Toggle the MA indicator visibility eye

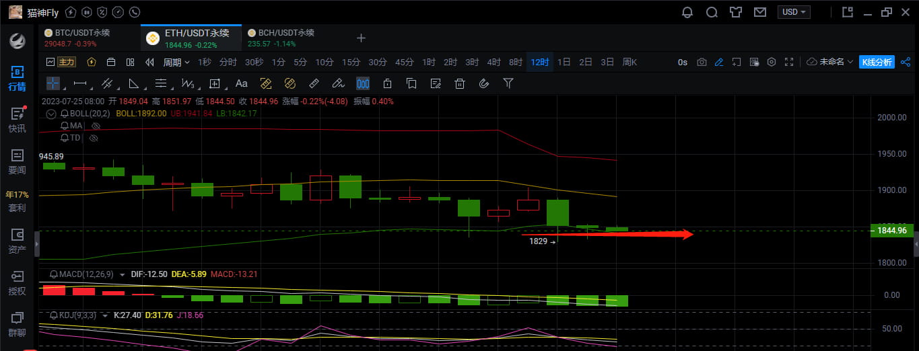coord(96,126)
